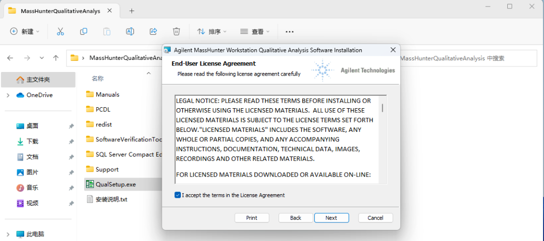Open 文档 in the sidebar
The width and height of the screenshot is (544, 241).
coord(32,157)
